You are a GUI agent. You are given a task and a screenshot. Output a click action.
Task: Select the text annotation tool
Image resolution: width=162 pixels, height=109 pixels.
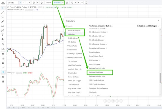click(x=3, y=26)
